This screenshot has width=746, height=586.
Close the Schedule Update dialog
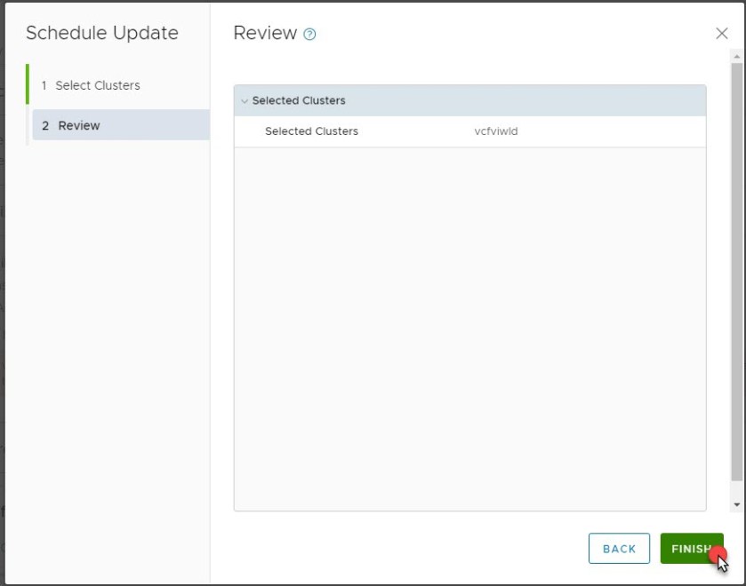(721, 34)
